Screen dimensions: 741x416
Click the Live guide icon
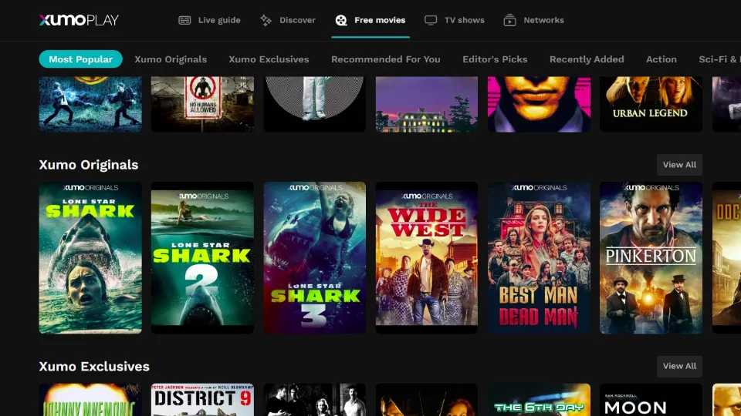[184, 20]
